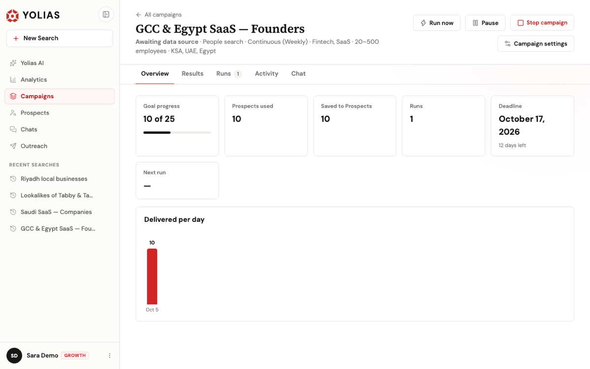Click history icon beside Riyadh local businesses
The height and width of the screenshot is (369, 590).
coord(13,179)
